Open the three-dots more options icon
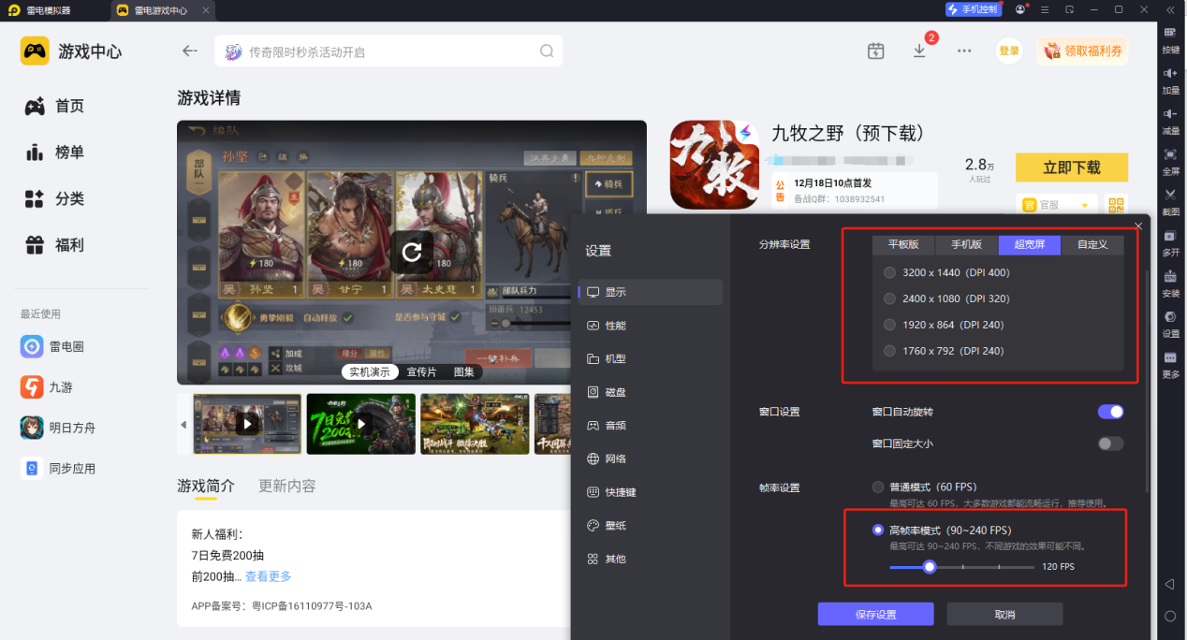The width and height of the screenshot is (1187, 640). tap(964, 51)
